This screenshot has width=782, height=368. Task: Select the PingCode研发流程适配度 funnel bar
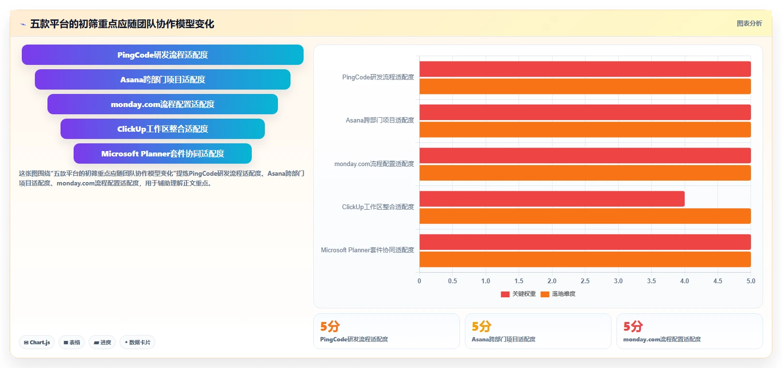(x=163, y=55)
